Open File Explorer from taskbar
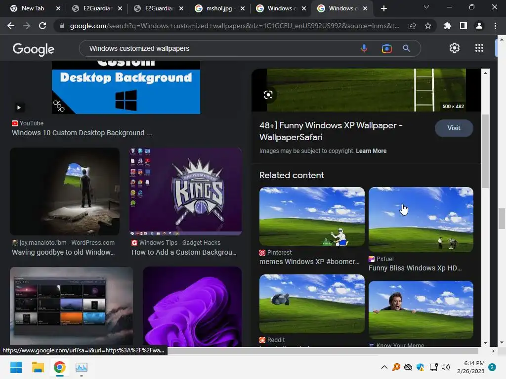Viewport: 506px width, 379px height. (x=38, y=367)
